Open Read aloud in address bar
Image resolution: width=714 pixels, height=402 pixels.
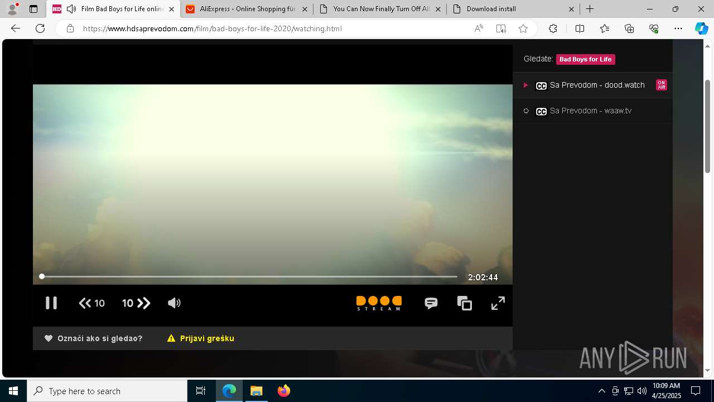click(479, 28)
